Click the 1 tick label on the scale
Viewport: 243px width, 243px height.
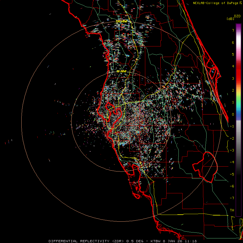pyautogui.click(x=233, y=102)
